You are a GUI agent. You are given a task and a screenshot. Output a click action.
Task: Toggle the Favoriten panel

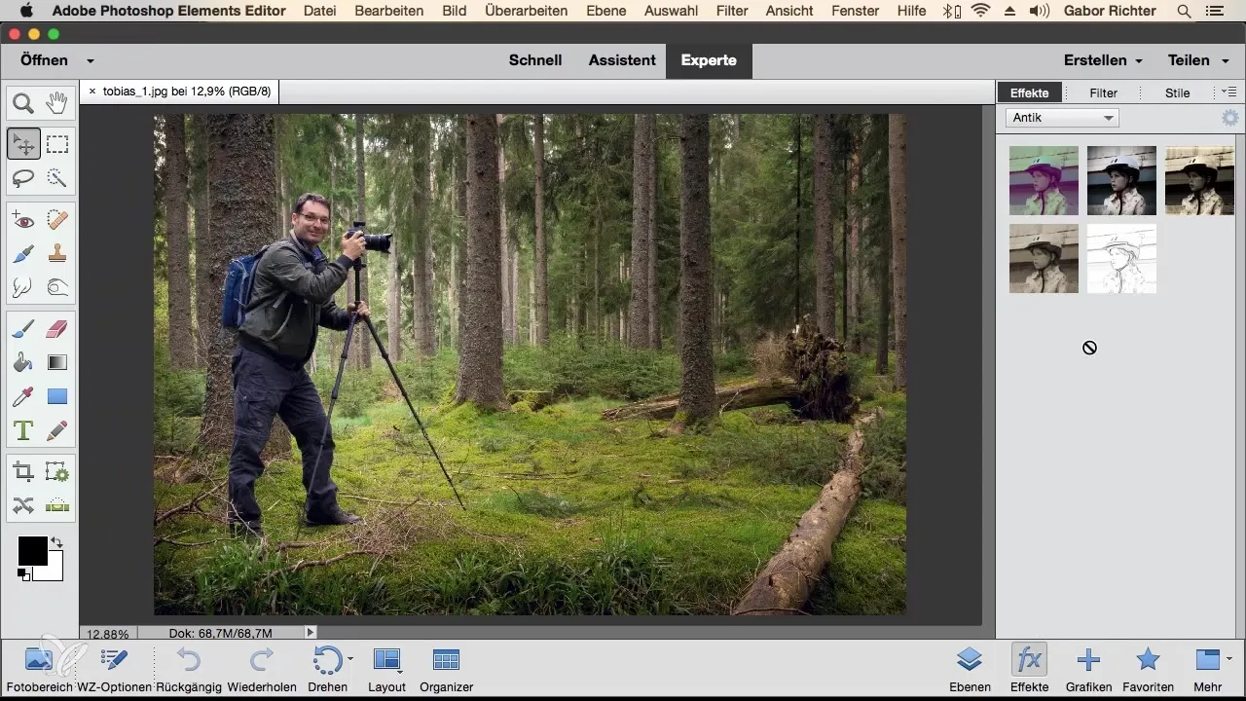click(1148, 669)
